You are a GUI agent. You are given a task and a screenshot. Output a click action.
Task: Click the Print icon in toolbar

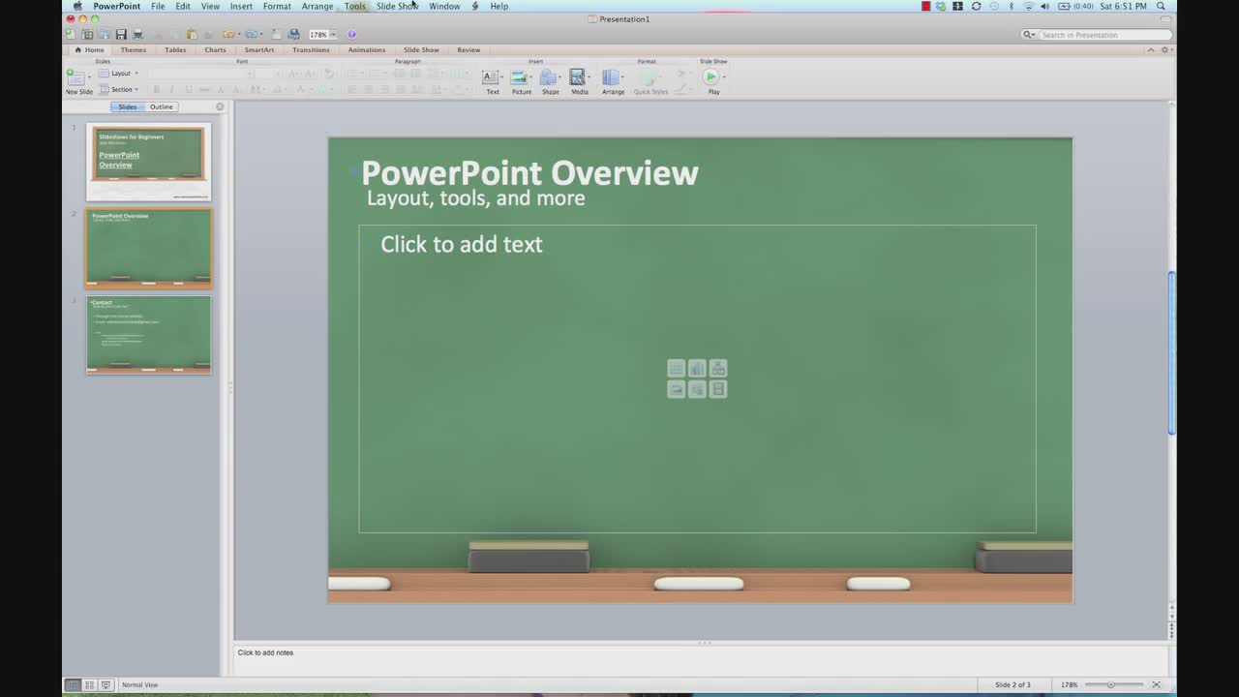(137, 35)
